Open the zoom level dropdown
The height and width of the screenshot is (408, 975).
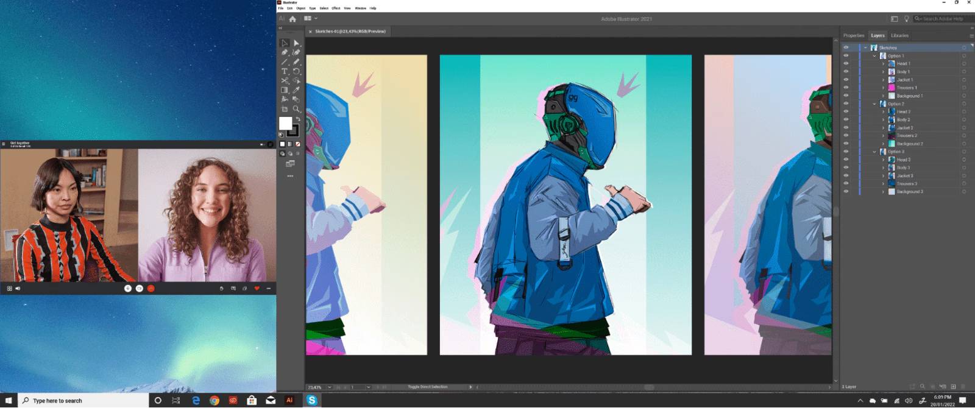pos(330,387)
